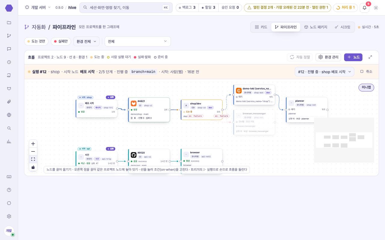The width and height of the screenshot is (385, 240).
Task: Select the 파이프라인 tab
Action: [x=286, y=27]
